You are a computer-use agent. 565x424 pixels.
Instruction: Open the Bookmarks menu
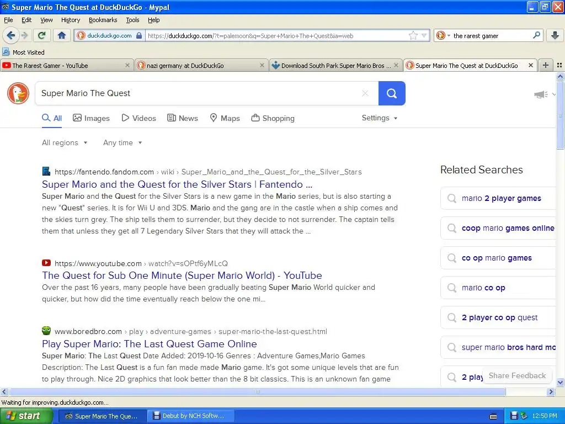(x=103, y=20)
